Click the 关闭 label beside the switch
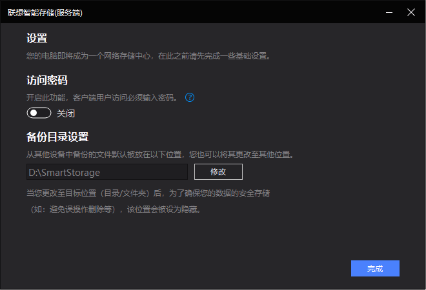 coord(66,113)
